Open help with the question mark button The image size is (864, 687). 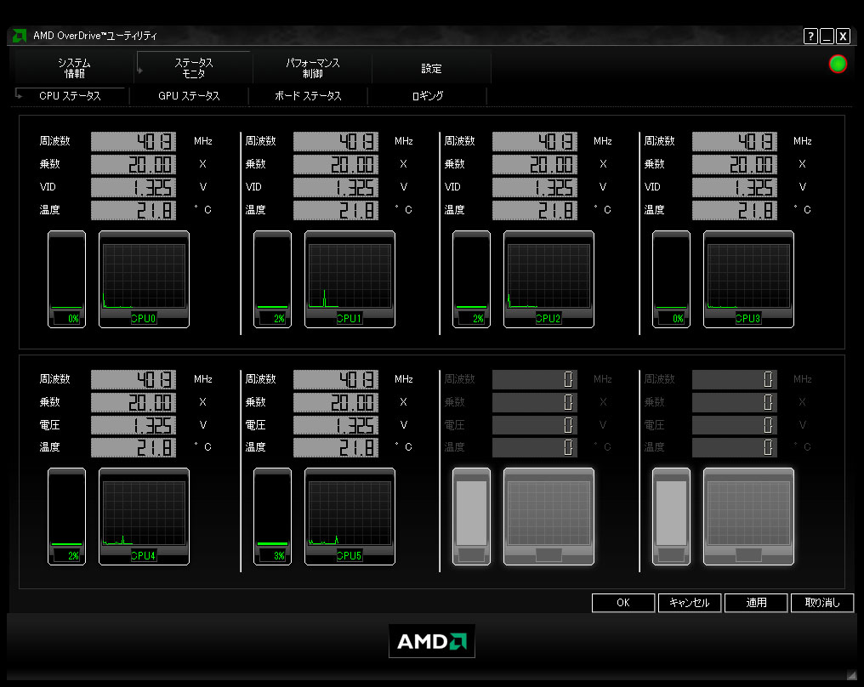810,37
